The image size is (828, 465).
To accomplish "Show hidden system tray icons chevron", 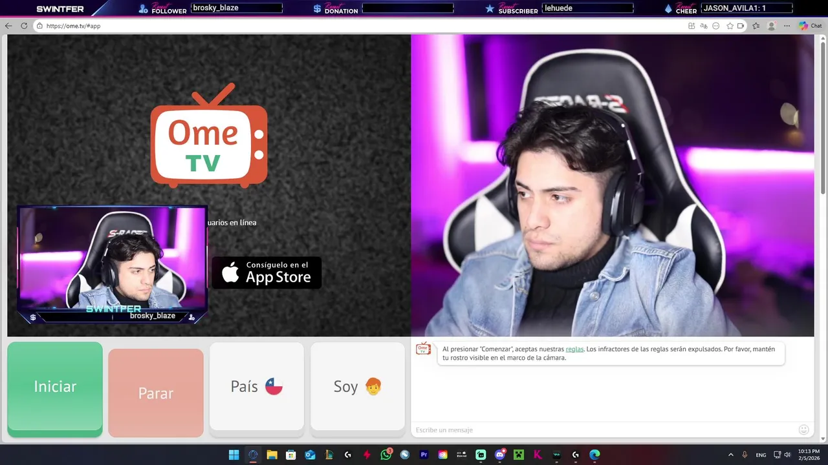I will click(x=731, y=455).
